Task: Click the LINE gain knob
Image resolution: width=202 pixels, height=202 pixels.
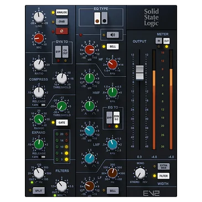Action: click(x=39, y=17)
